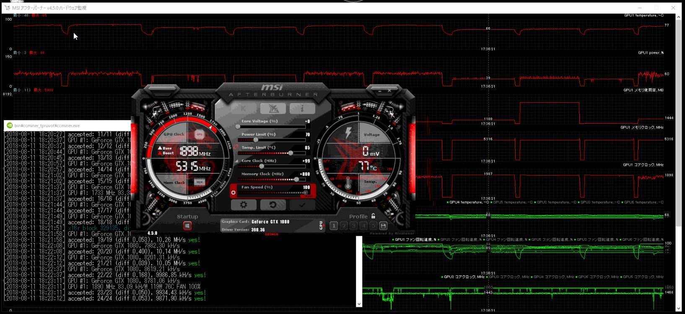Click the Core Clock slider handle

coord(262,166)
